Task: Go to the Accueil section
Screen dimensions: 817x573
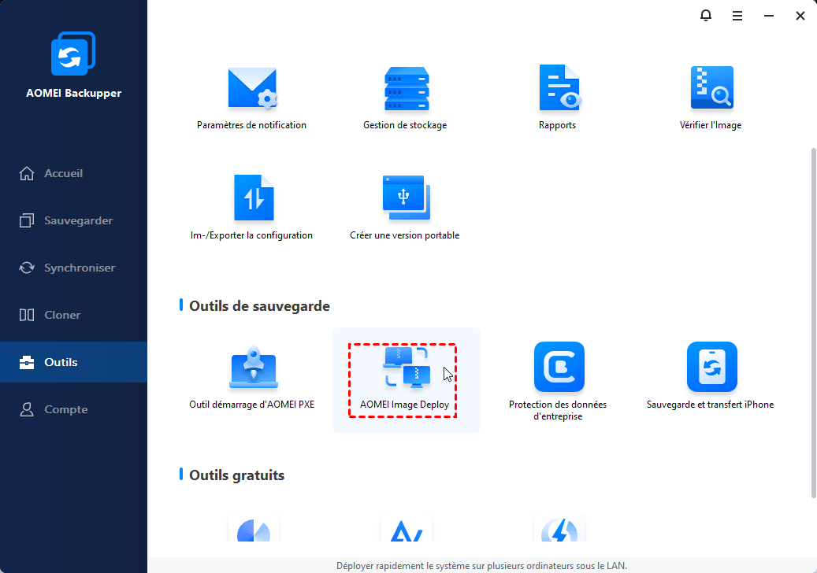Action: pos(73,173)
